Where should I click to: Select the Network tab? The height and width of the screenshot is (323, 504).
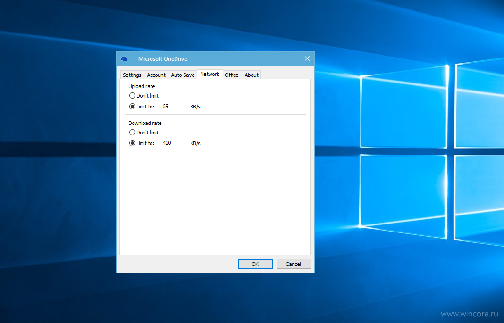[x=210, y=74]
